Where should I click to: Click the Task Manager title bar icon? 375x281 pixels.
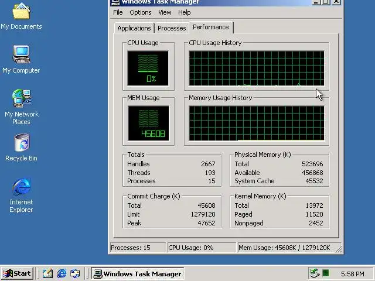[115, 2]
